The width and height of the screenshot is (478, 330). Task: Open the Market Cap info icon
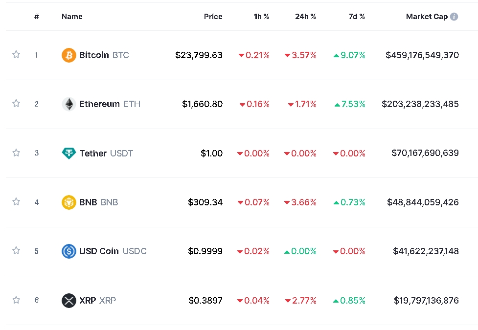(x=454, y=17)
